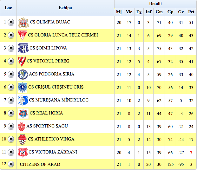Click the Athletico Vinga soccer ball logo
The image size is (197, 170).
point(22,140)
